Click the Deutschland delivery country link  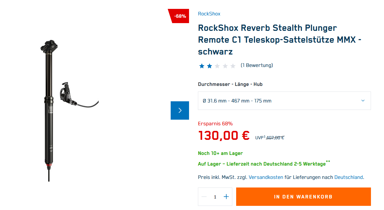point(348,177)
